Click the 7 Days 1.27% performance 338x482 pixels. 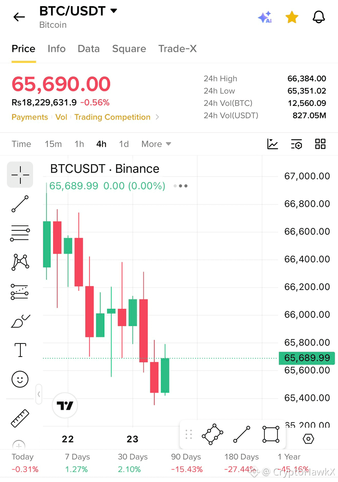[77, 463]
